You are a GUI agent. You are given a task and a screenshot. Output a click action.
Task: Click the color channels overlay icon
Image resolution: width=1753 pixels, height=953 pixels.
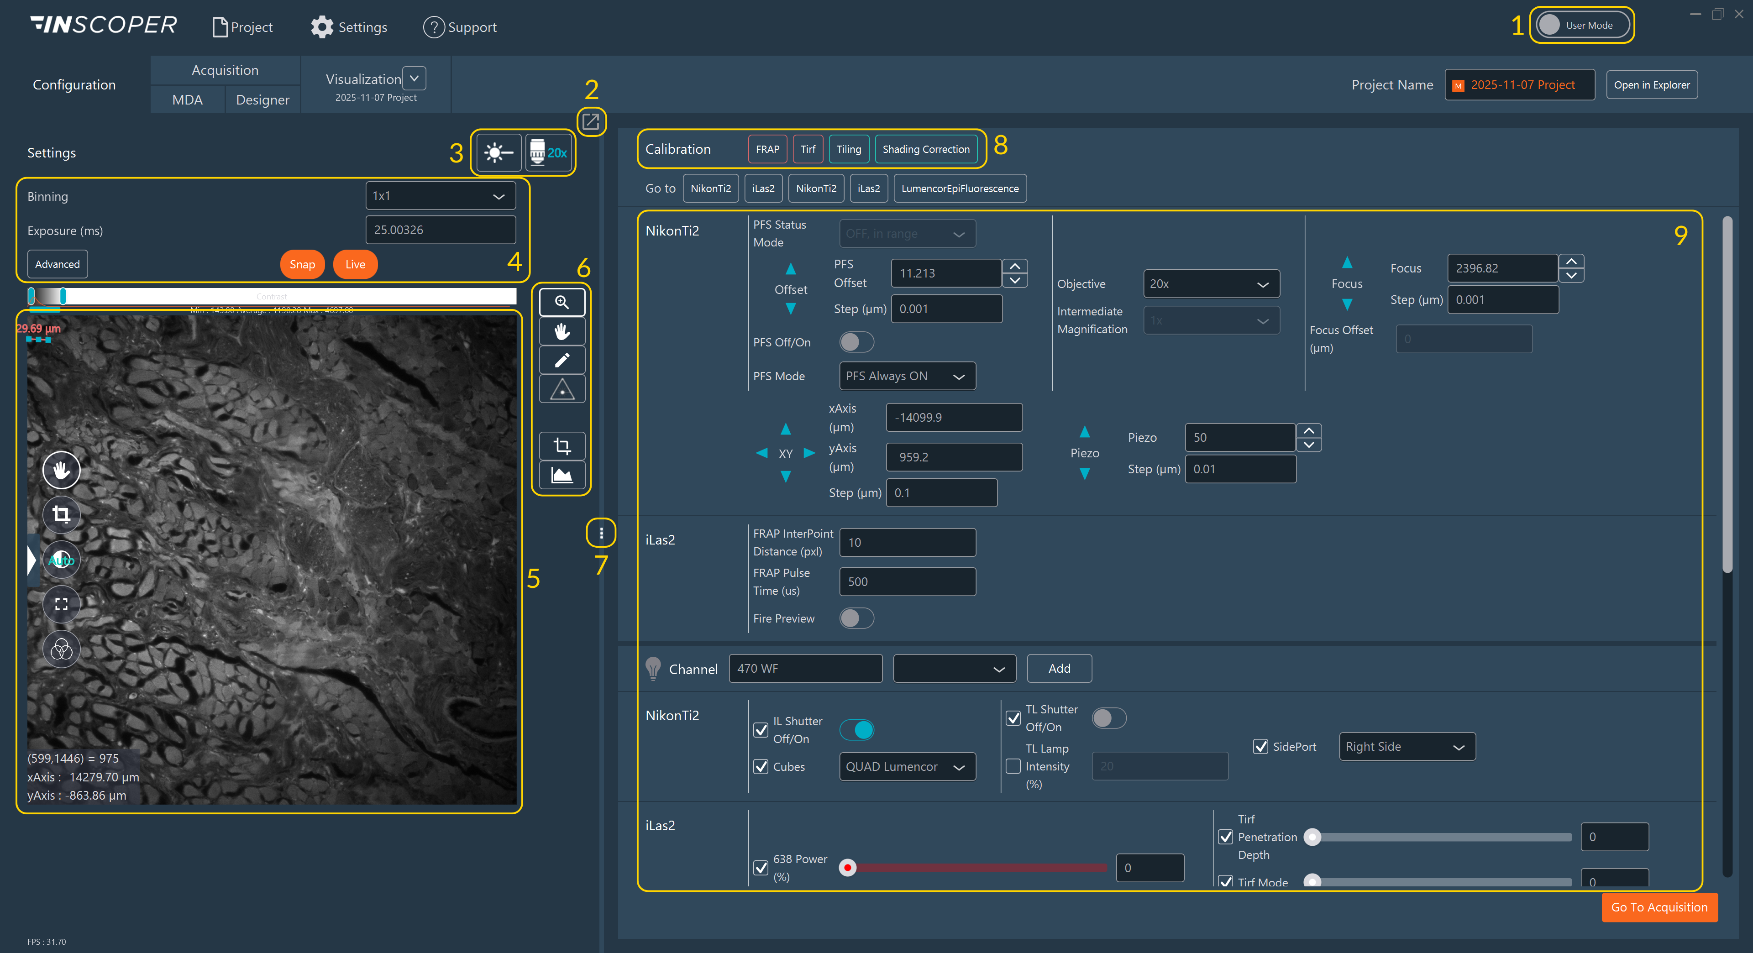pos(61,649)
